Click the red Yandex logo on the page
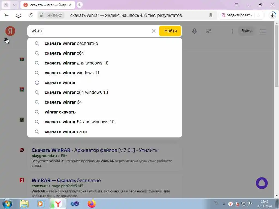Image resolution: width=279 pixels, height=209 pixels. click(10, 31)
